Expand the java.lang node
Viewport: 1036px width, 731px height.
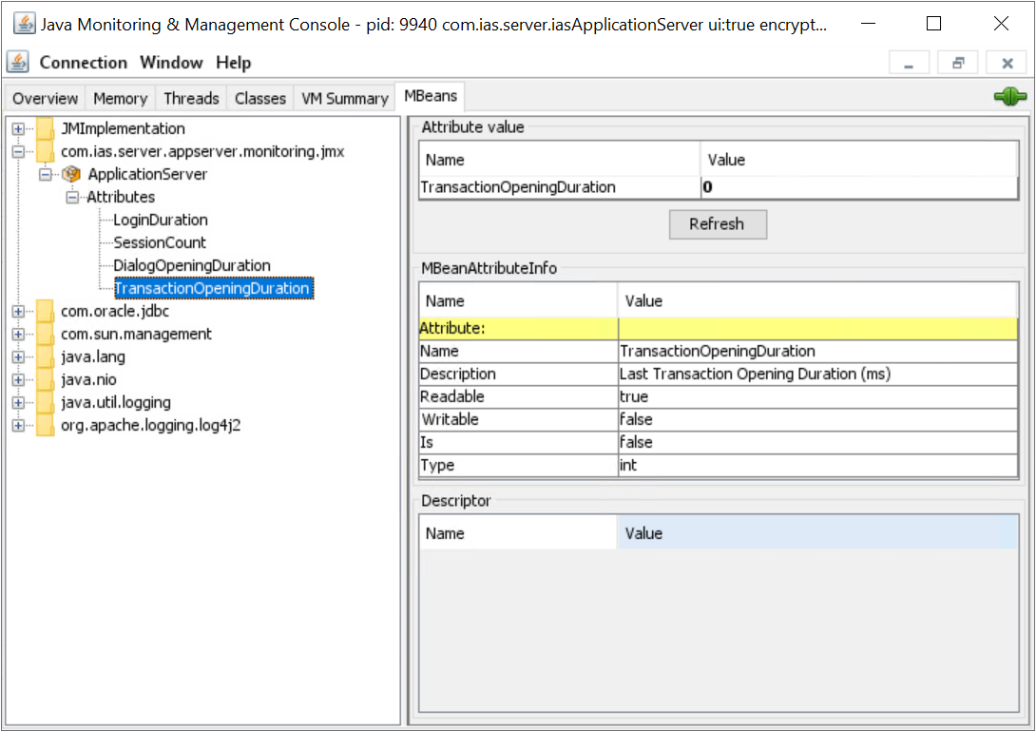coord(18,356)
